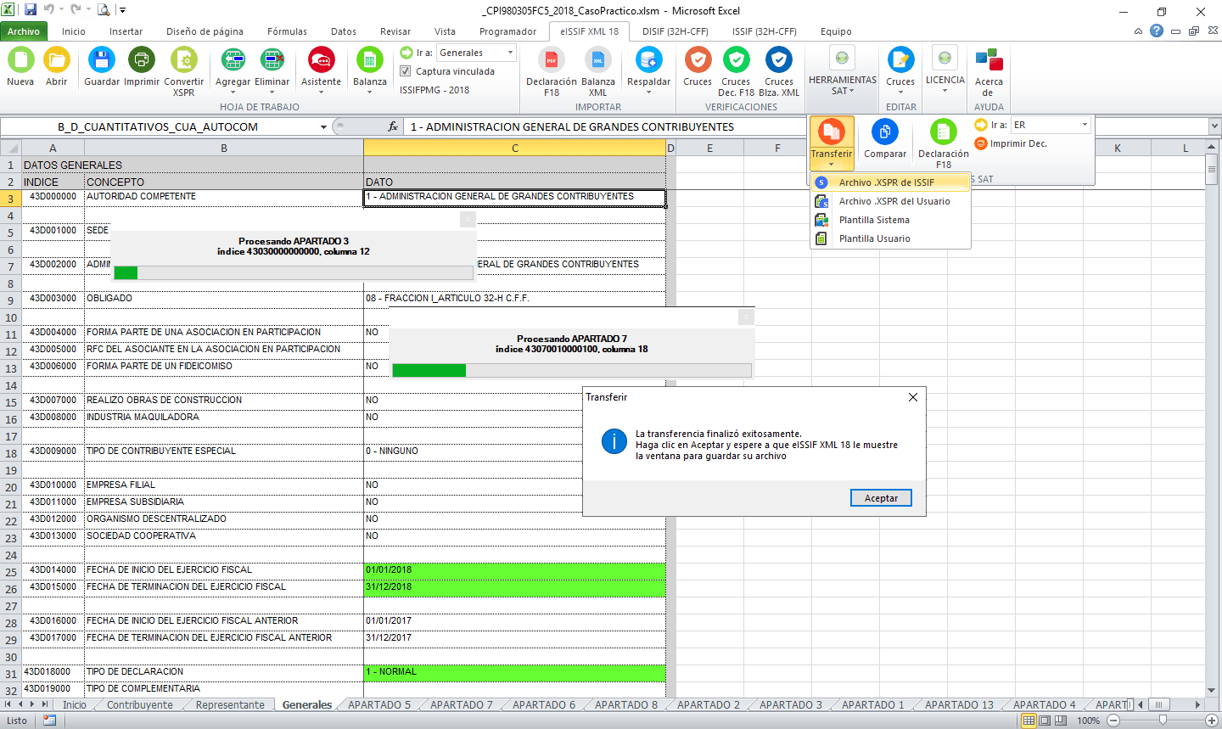
Task: Open the Archivo tab
Action: 24,31
